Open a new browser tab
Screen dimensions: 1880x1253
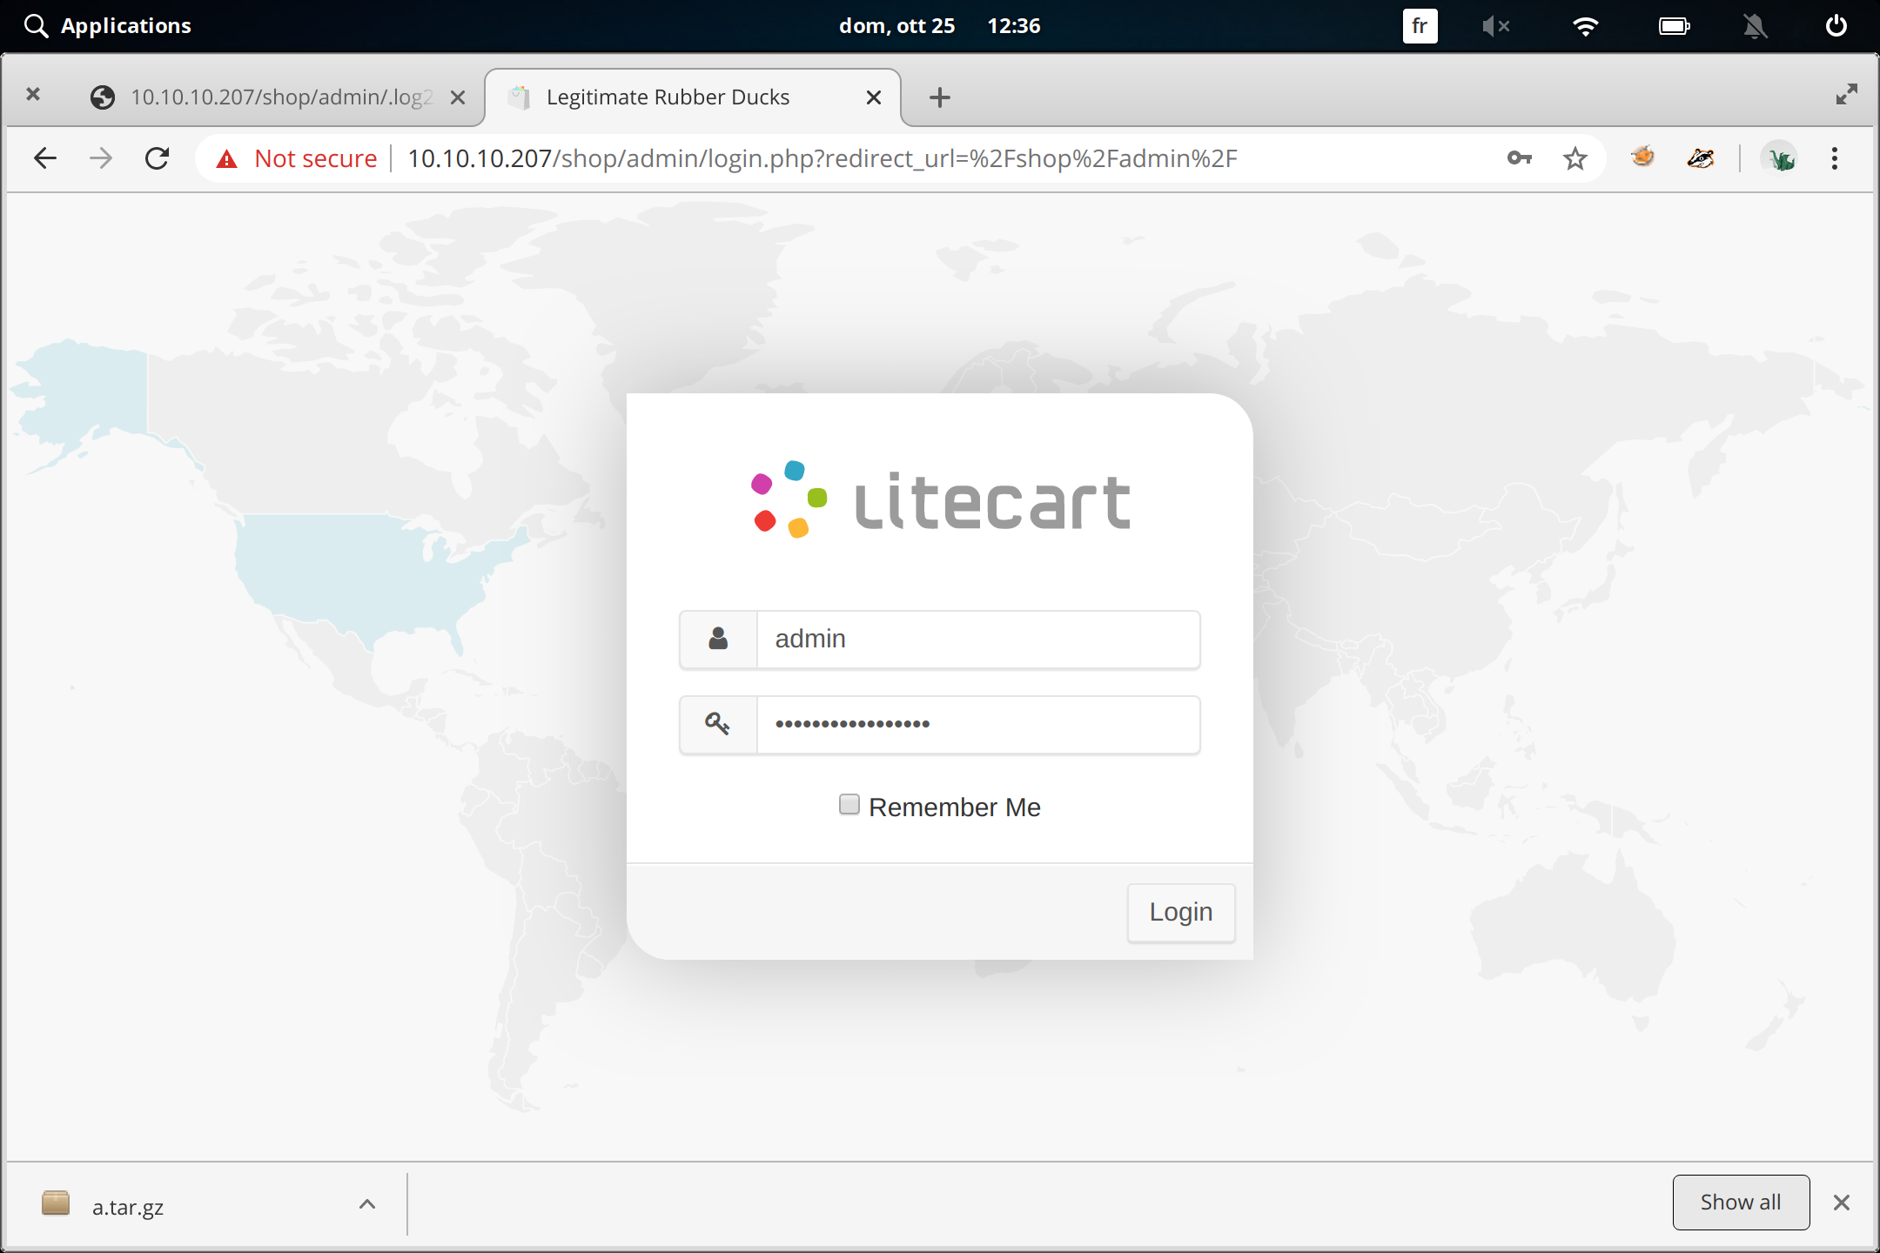939,97
